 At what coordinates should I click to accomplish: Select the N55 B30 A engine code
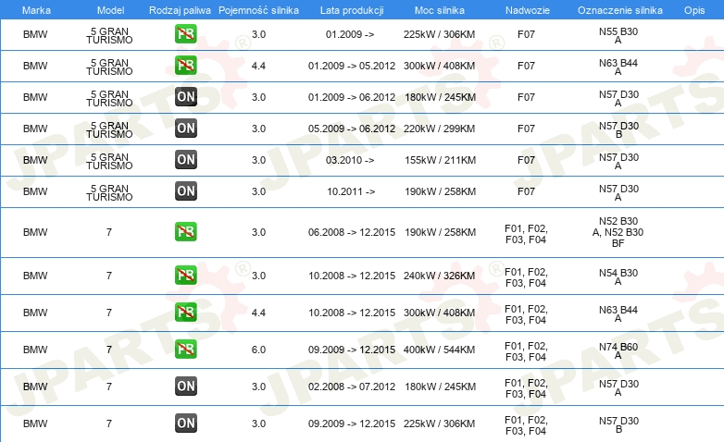point(618,35)
